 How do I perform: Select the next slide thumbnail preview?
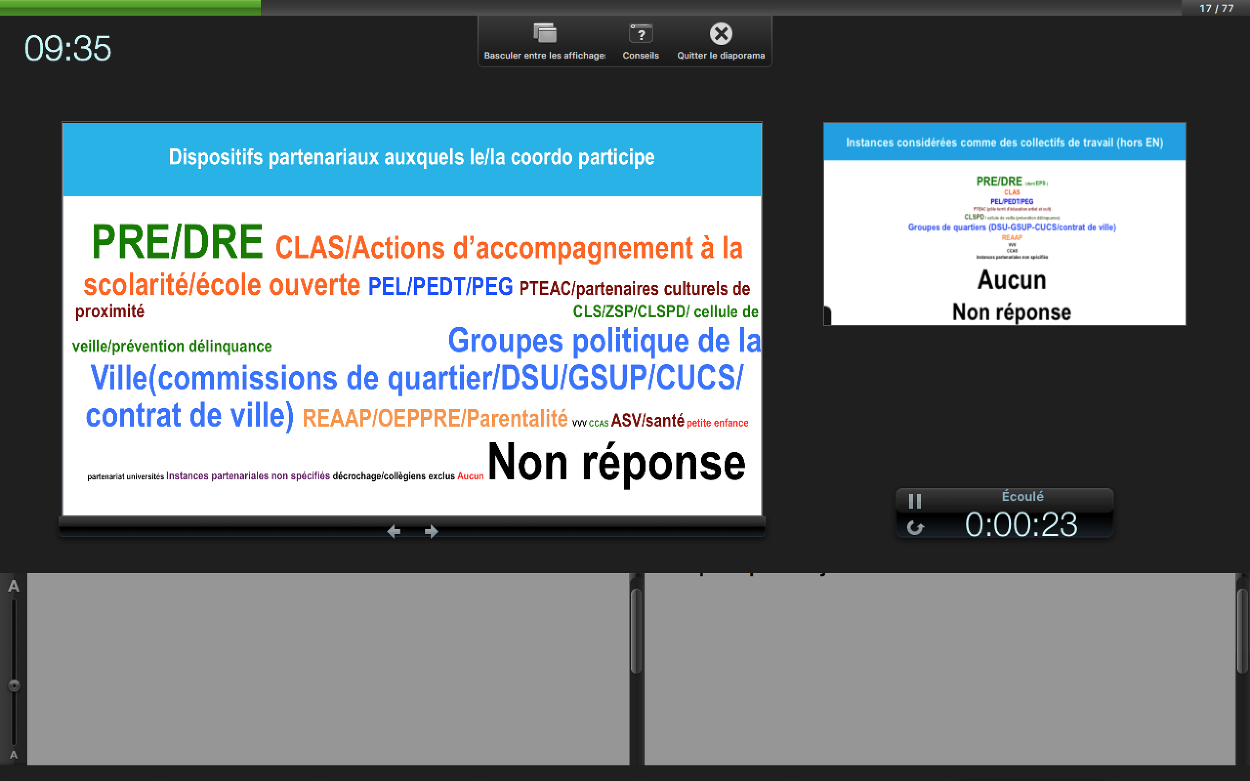point(1004,224)
